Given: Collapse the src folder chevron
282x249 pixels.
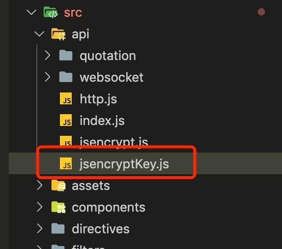Looking at the screenshot, I should click(31, 12).
